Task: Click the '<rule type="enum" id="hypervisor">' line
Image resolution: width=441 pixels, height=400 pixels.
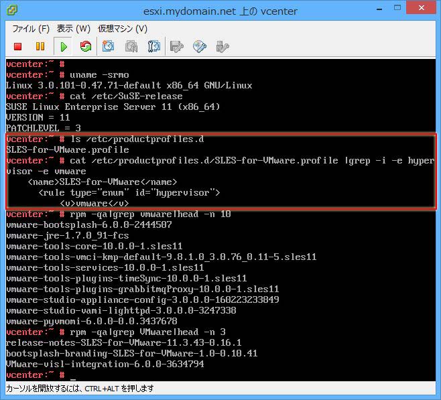Action: click(129, 192)
